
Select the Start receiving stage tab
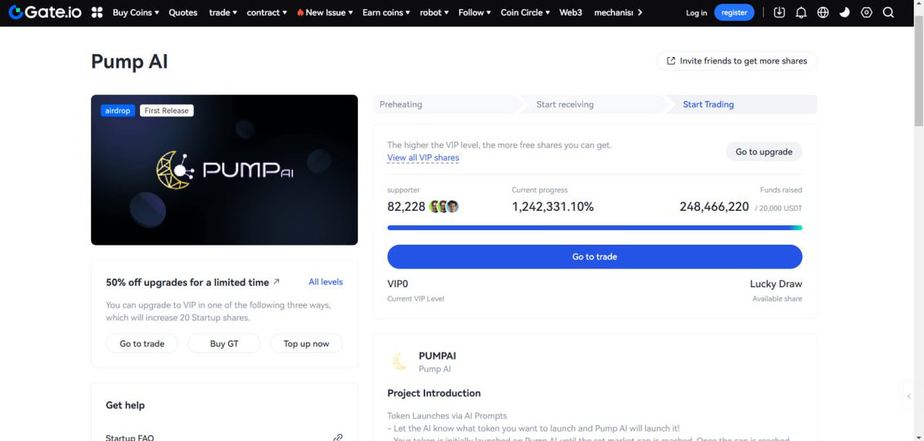pos(593,105)
